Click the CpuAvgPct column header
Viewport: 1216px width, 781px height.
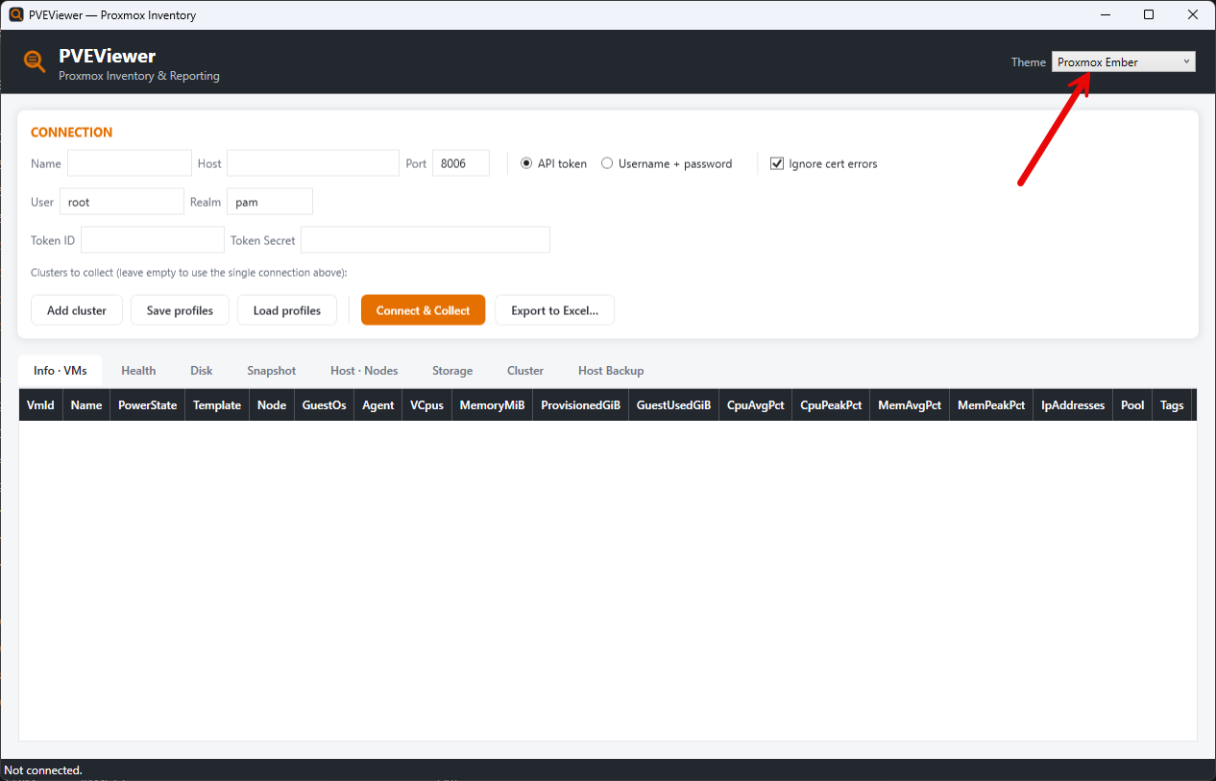pyautogui.click(x=756, y=405)
